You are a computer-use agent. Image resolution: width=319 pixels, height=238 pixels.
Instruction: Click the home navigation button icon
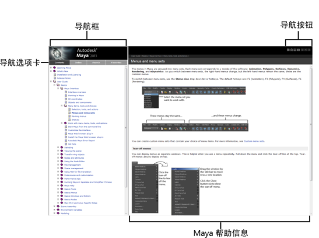(x=292, y=50)
